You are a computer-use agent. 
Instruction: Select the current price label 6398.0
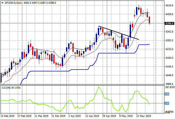click(169, 23)
